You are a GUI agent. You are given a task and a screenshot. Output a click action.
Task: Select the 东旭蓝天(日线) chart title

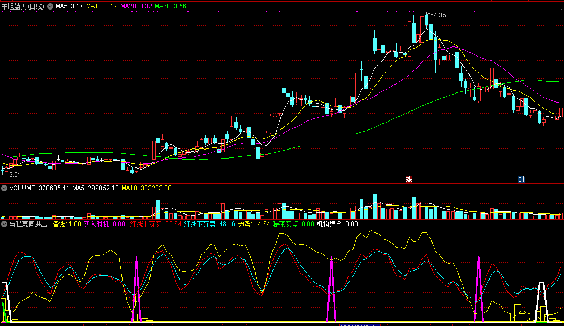click(23, 6)
